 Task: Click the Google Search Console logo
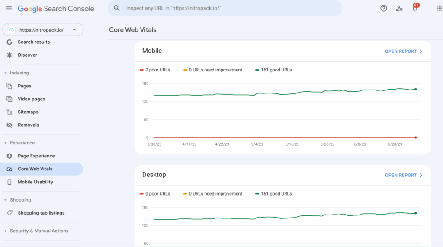[x=56, y=9]
